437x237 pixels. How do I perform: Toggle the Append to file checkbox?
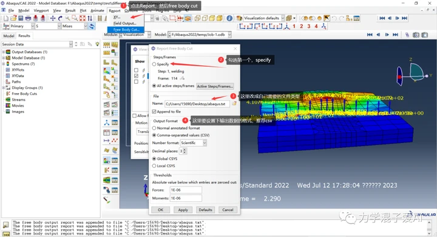[x=154, y=112]
